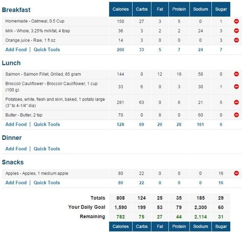The width and height of the screenshot is (242, 233).
Task: Add Food to Dinner
Action: 16,149
